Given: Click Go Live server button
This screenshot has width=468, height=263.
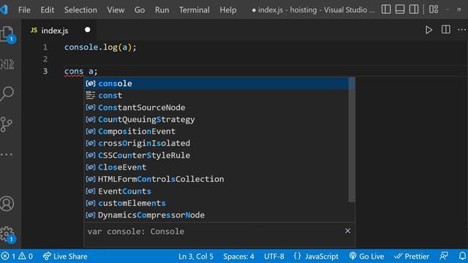Looking at the screenshot, I should (366, 256).
